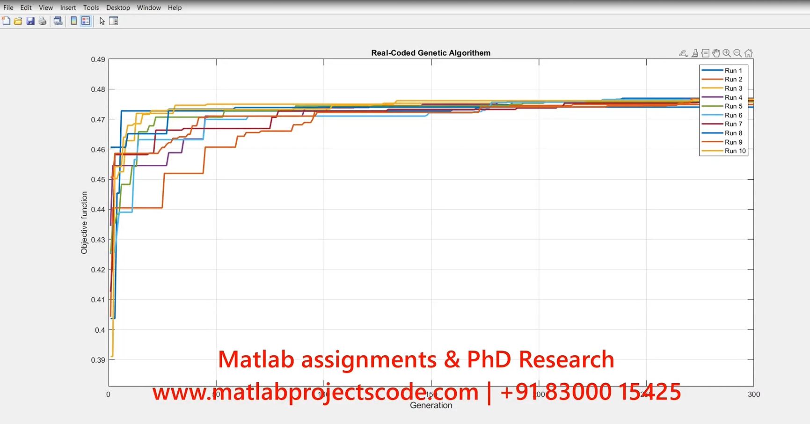Image resolution: width=810 pixels, height=424 pixels.
Task: Click the plot title "Real-Coded Genetic Algorithem"
Action: pos(431,53)
